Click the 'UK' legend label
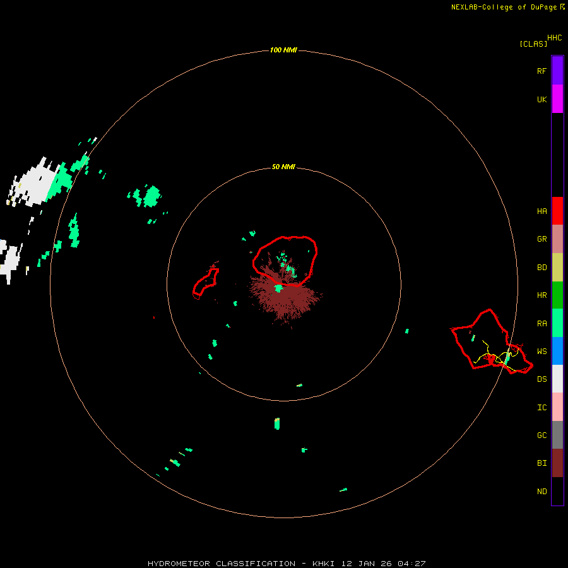Screen dimensions: 568x568 click(541, 100)
